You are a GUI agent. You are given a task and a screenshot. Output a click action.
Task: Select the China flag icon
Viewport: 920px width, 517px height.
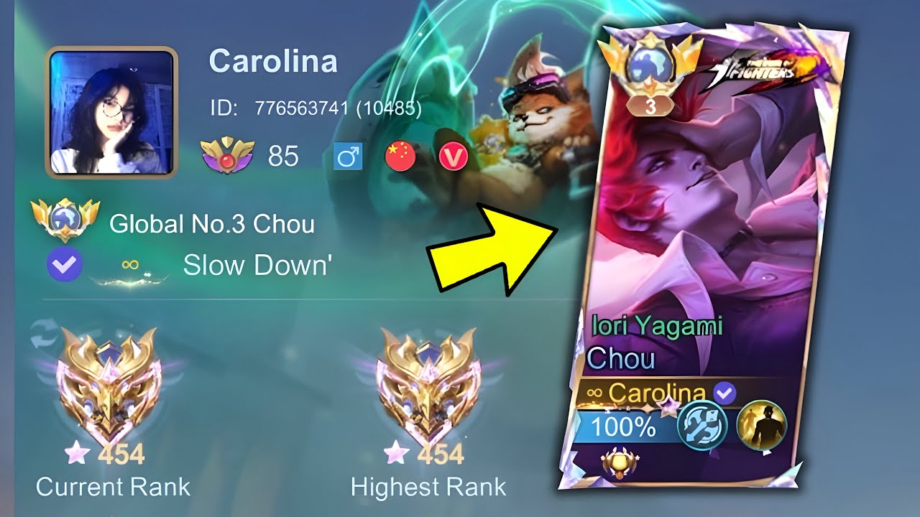tap(400, 156)
